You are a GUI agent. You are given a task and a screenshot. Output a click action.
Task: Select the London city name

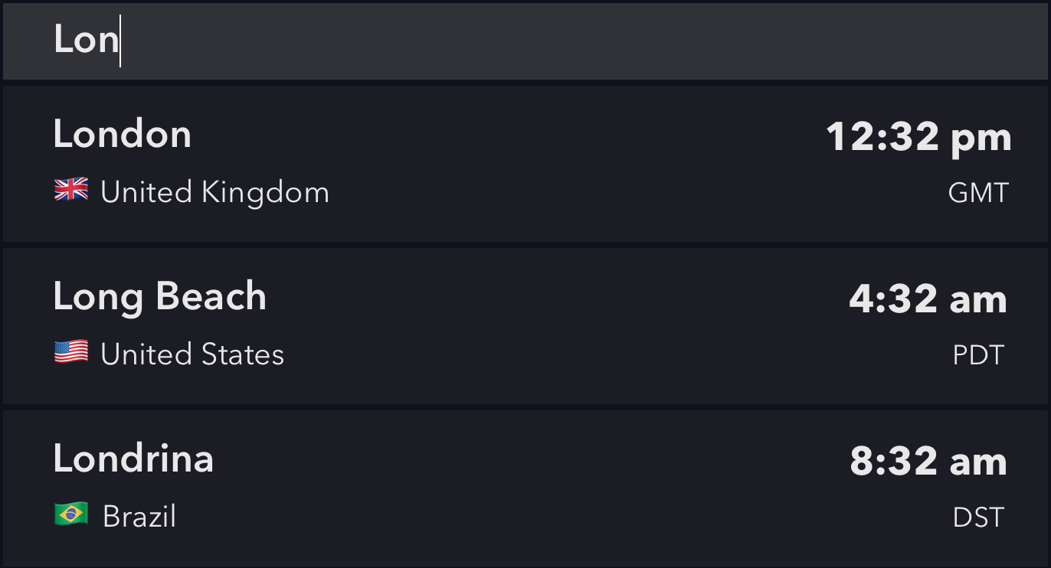coord(123,135)
